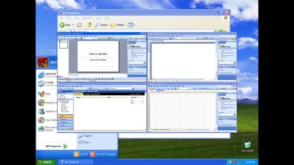Open Search from the Start menu
The width and height of the screenshot is (294, 165).
click(85, 136)
